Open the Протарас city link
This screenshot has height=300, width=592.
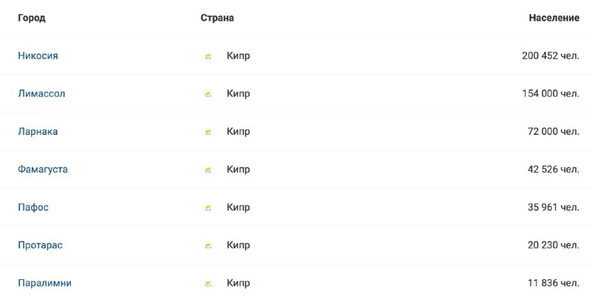pyautogui.click(x=40, y=245)
